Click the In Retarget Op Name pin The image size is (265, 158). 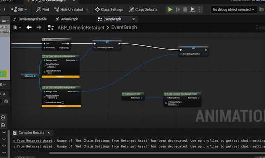point(166,103)
